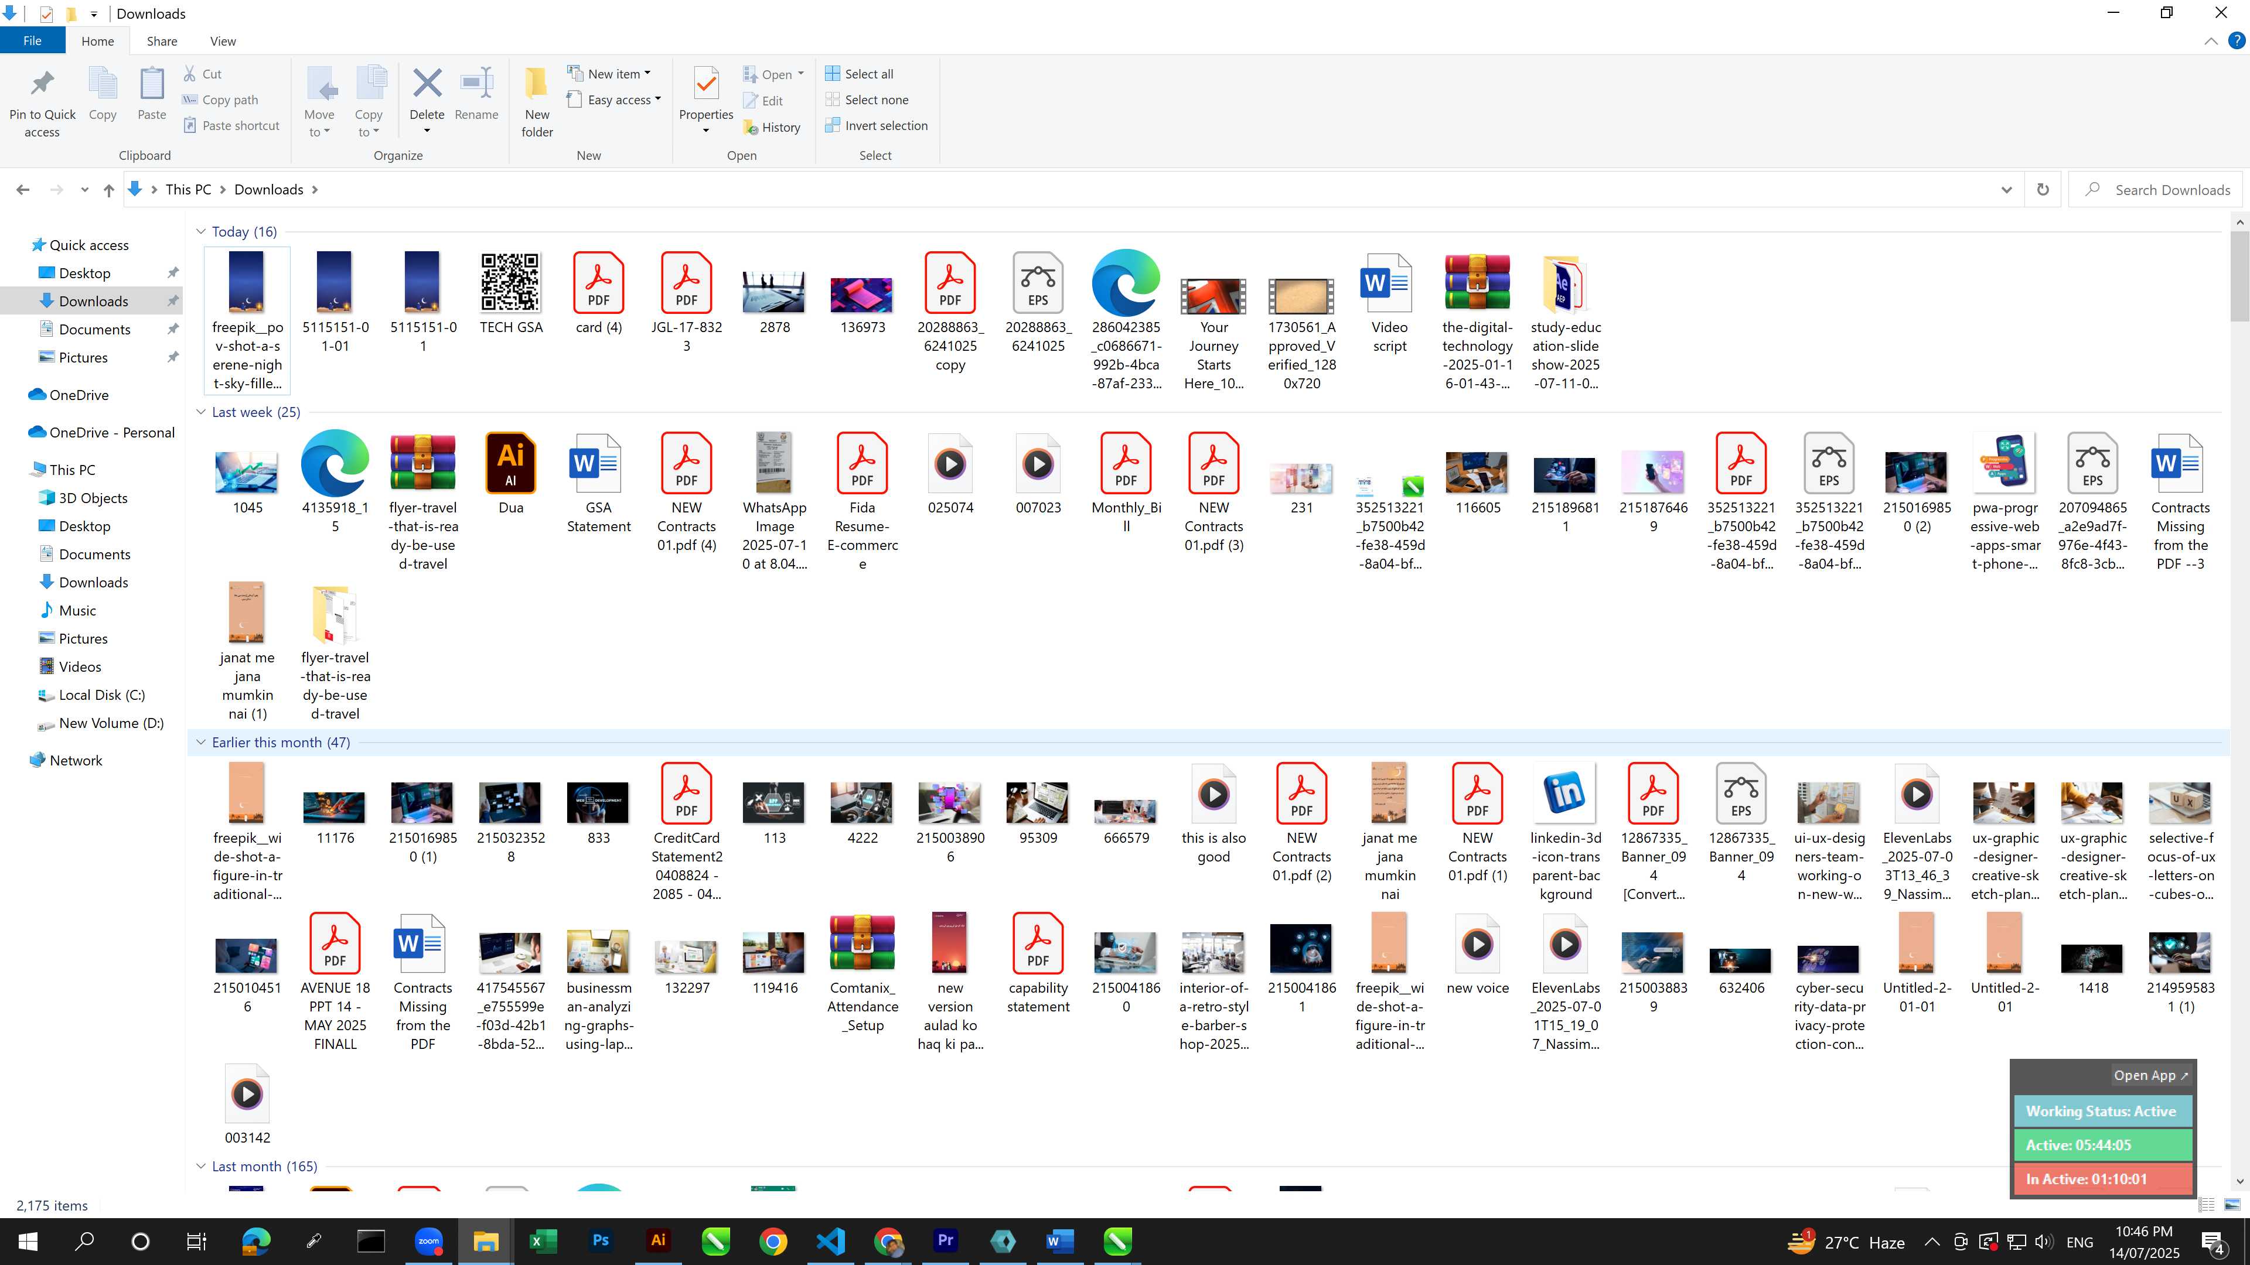
Task: Select Network in navigation pane
Action: click(76, 760)
